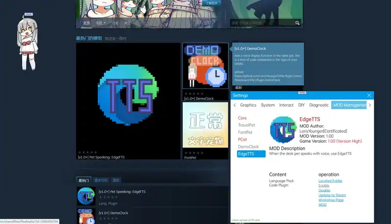Switch to the System tab in Settings

267,105
